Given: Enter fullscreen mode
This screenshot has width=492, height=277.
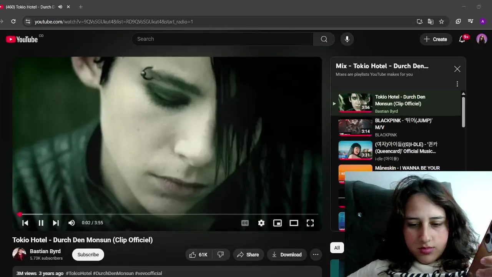Looking at the screenshot, I should [x=310, y=223].
